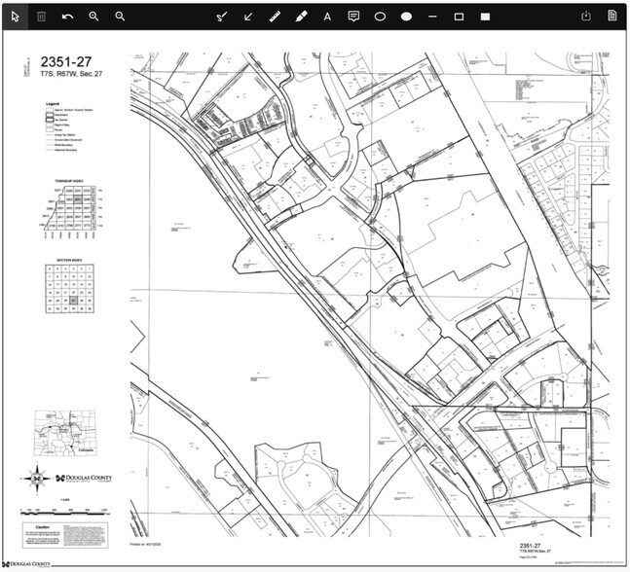630x572 pixels.
Task: Choose the outlined ellipse shape tool
Action: coord(380,16)
